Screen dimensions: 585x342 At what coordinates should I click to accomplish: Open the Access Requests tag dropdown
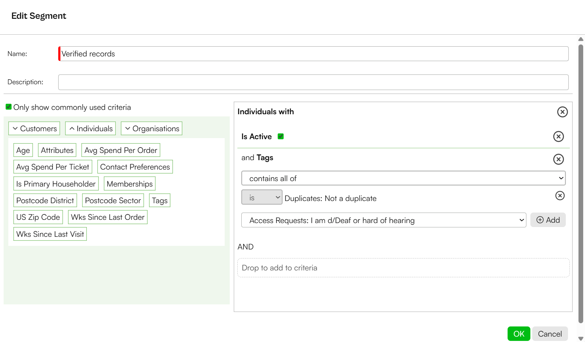pyautogui.click(x=384, y=220)
